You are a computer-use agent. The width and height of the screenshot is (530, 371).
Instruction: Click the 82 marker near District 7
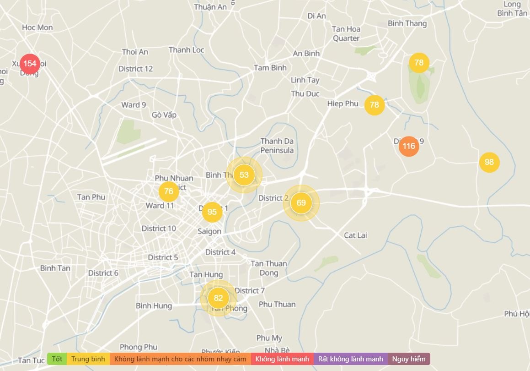pyautogui.click(x=218, y=299)
